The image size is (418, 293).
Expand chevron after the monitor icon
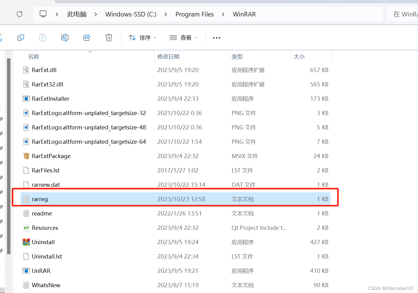point(57,14)
